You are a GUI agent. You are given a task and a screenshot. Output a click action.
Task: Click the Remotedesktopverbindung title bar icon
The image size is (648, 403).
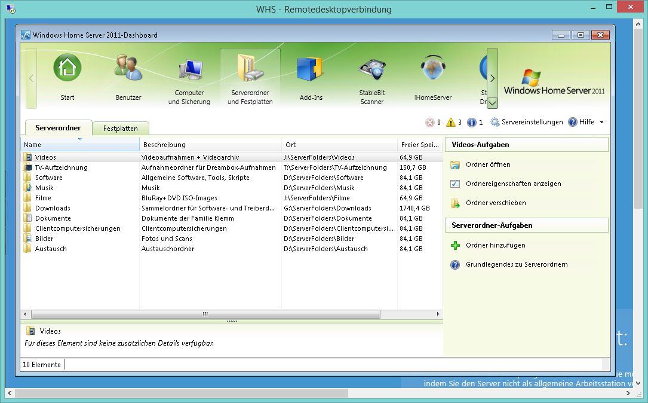point(11,9)
